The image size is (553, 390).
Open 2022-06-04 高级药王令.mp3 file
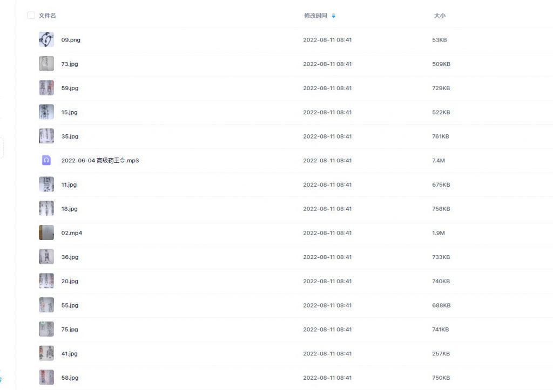tap(100, 160)
